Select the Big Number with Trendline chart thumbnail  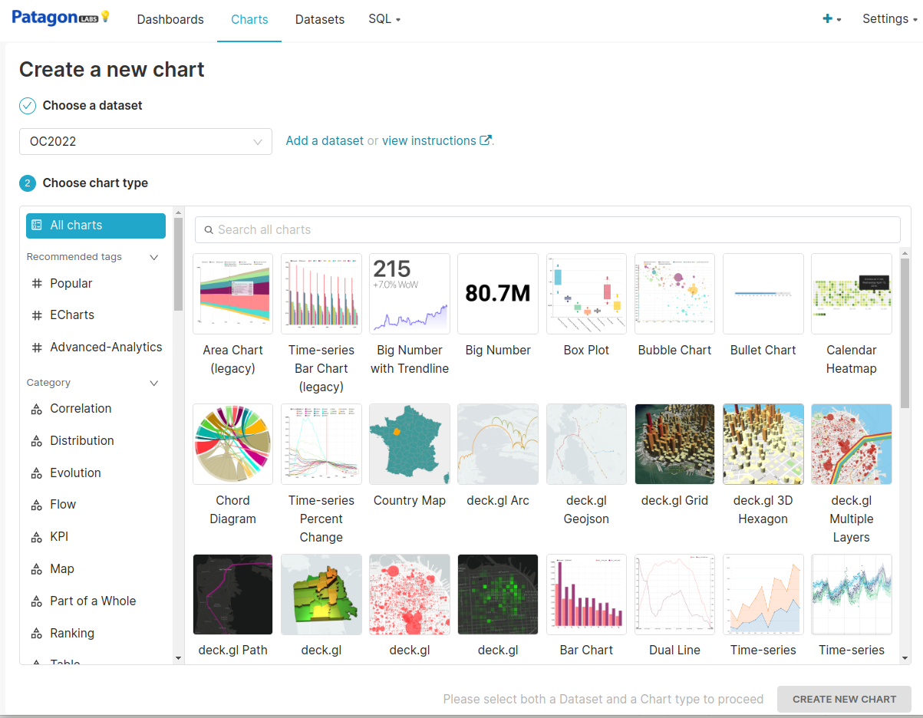coord(409,294)
